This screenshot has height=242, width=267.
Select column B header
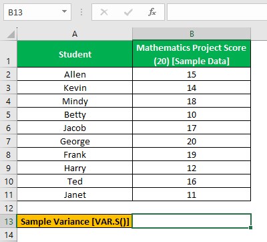coord(192,34)
